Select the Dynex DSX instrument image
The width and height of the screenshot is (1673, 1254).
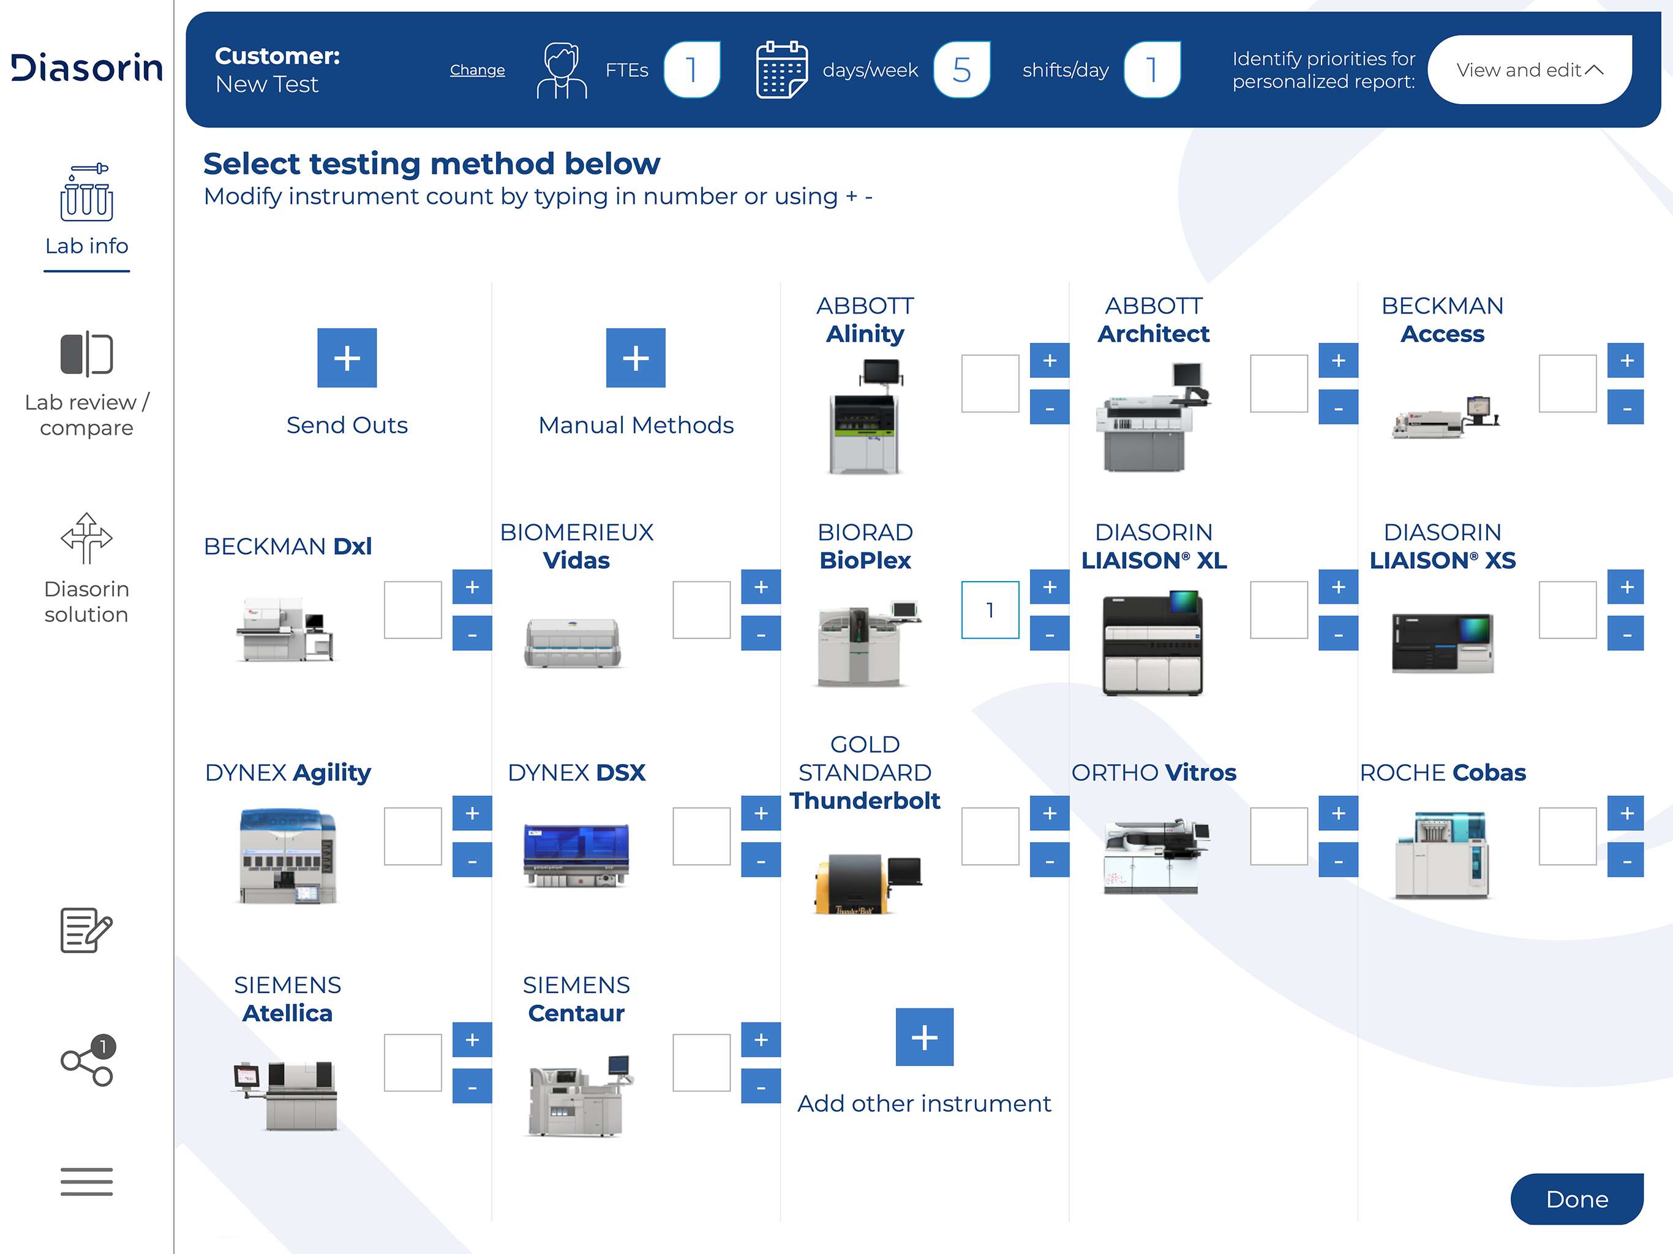pos(576,855)
